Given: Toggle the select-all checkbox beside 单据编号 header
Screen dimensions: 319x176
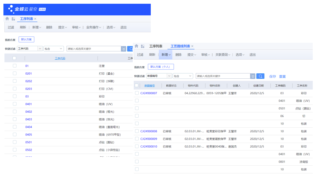Looking at the screenshot, I should [x=136, y=86].
